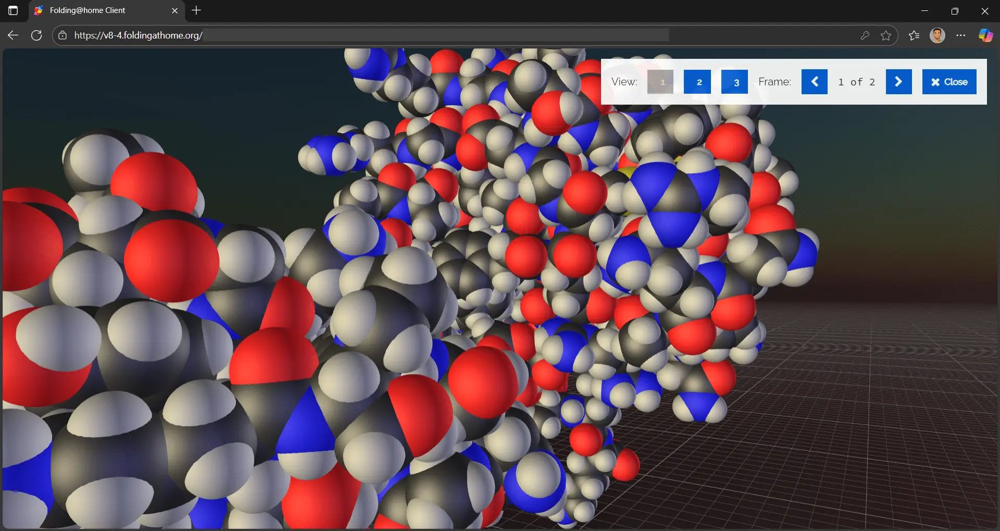Close the protein viewer panel

949,82
